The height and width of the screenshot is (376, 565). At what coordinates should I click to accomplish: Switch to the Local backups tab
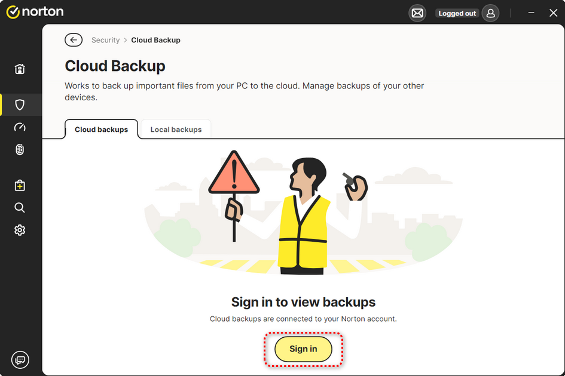[176, 130]
